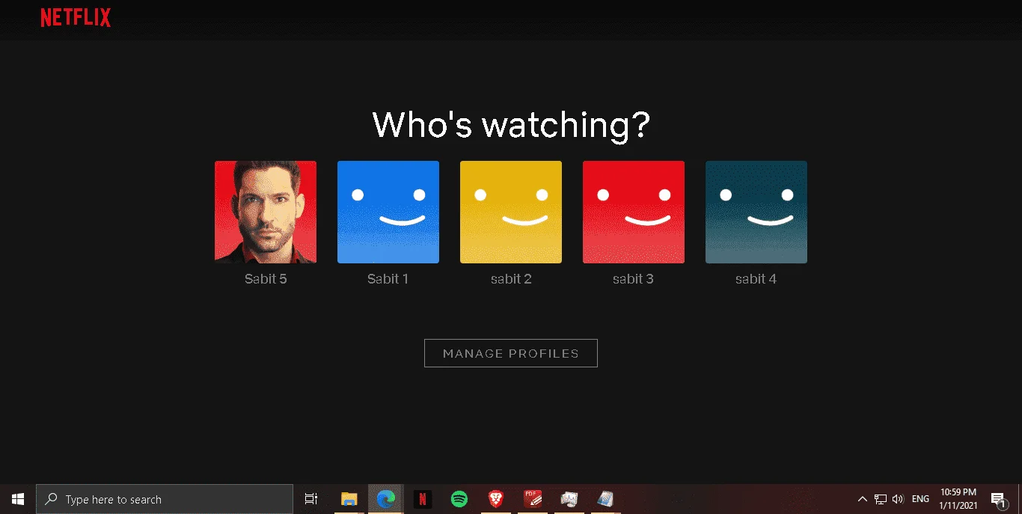This screenshot has height=514, width=1022.
Task: Open the PDF editor taskbar icon
Action: [x=533, y=499]
